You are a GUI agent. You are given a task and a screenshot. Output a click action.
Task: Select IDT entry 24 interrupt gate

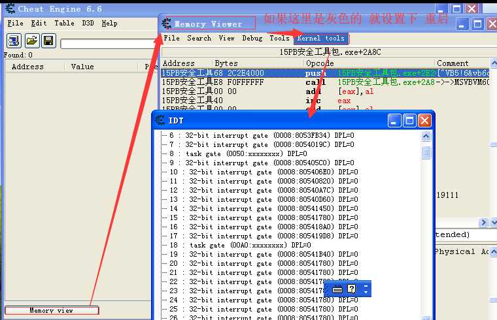click(x=264, y=300)
